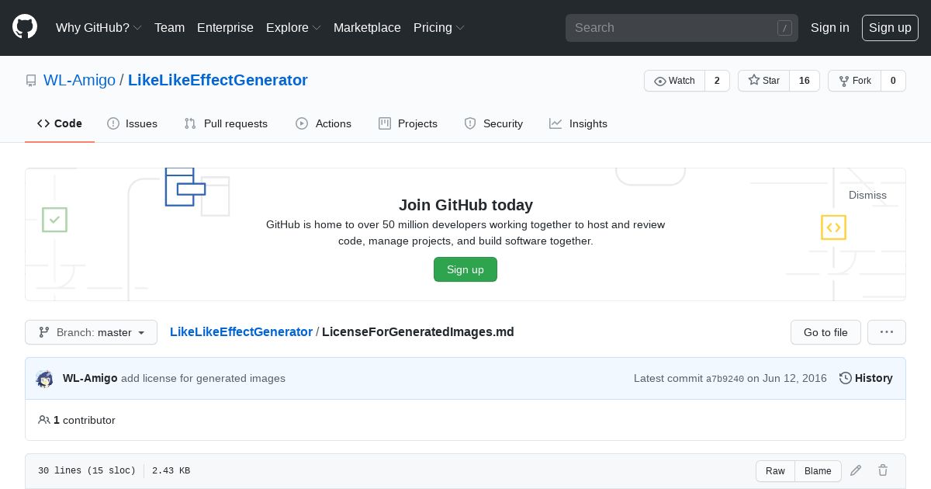Expand the Pricing menu
The width and height of the screenshot is (931, 489).
(439, 27)
